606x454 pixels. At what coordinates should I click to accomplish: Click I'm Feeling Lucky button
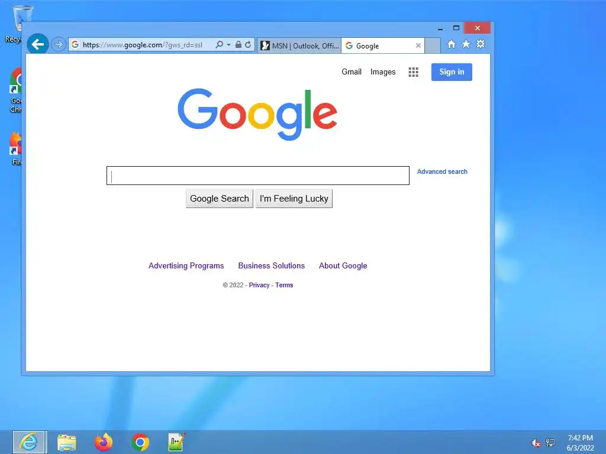coord(294,199)
